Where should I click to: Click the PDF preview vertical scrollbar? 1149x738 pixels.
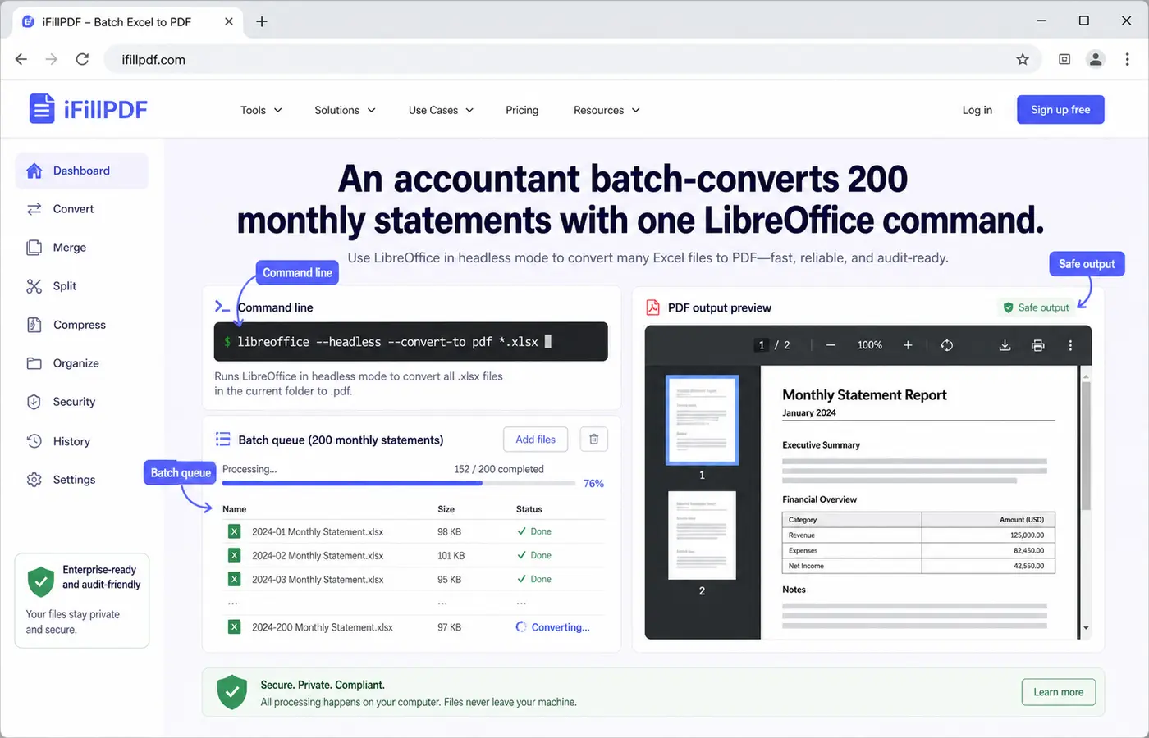point(1086,447)
